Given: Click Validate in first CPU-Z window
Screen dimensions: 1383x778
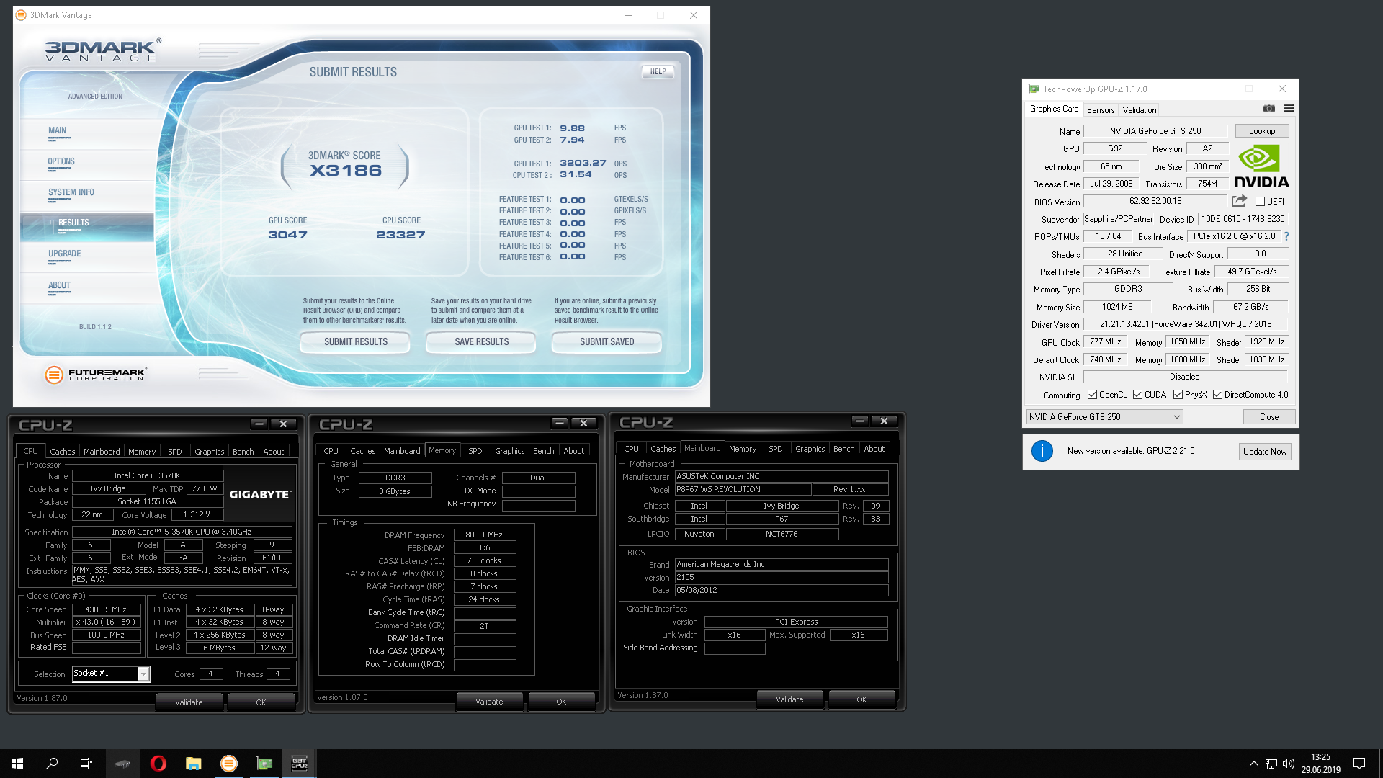Looking at the screenshot, I should point(189,702).
